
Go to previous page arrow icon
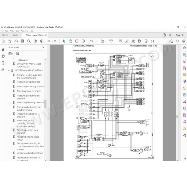pyautogui.click(x=35, y=41)
